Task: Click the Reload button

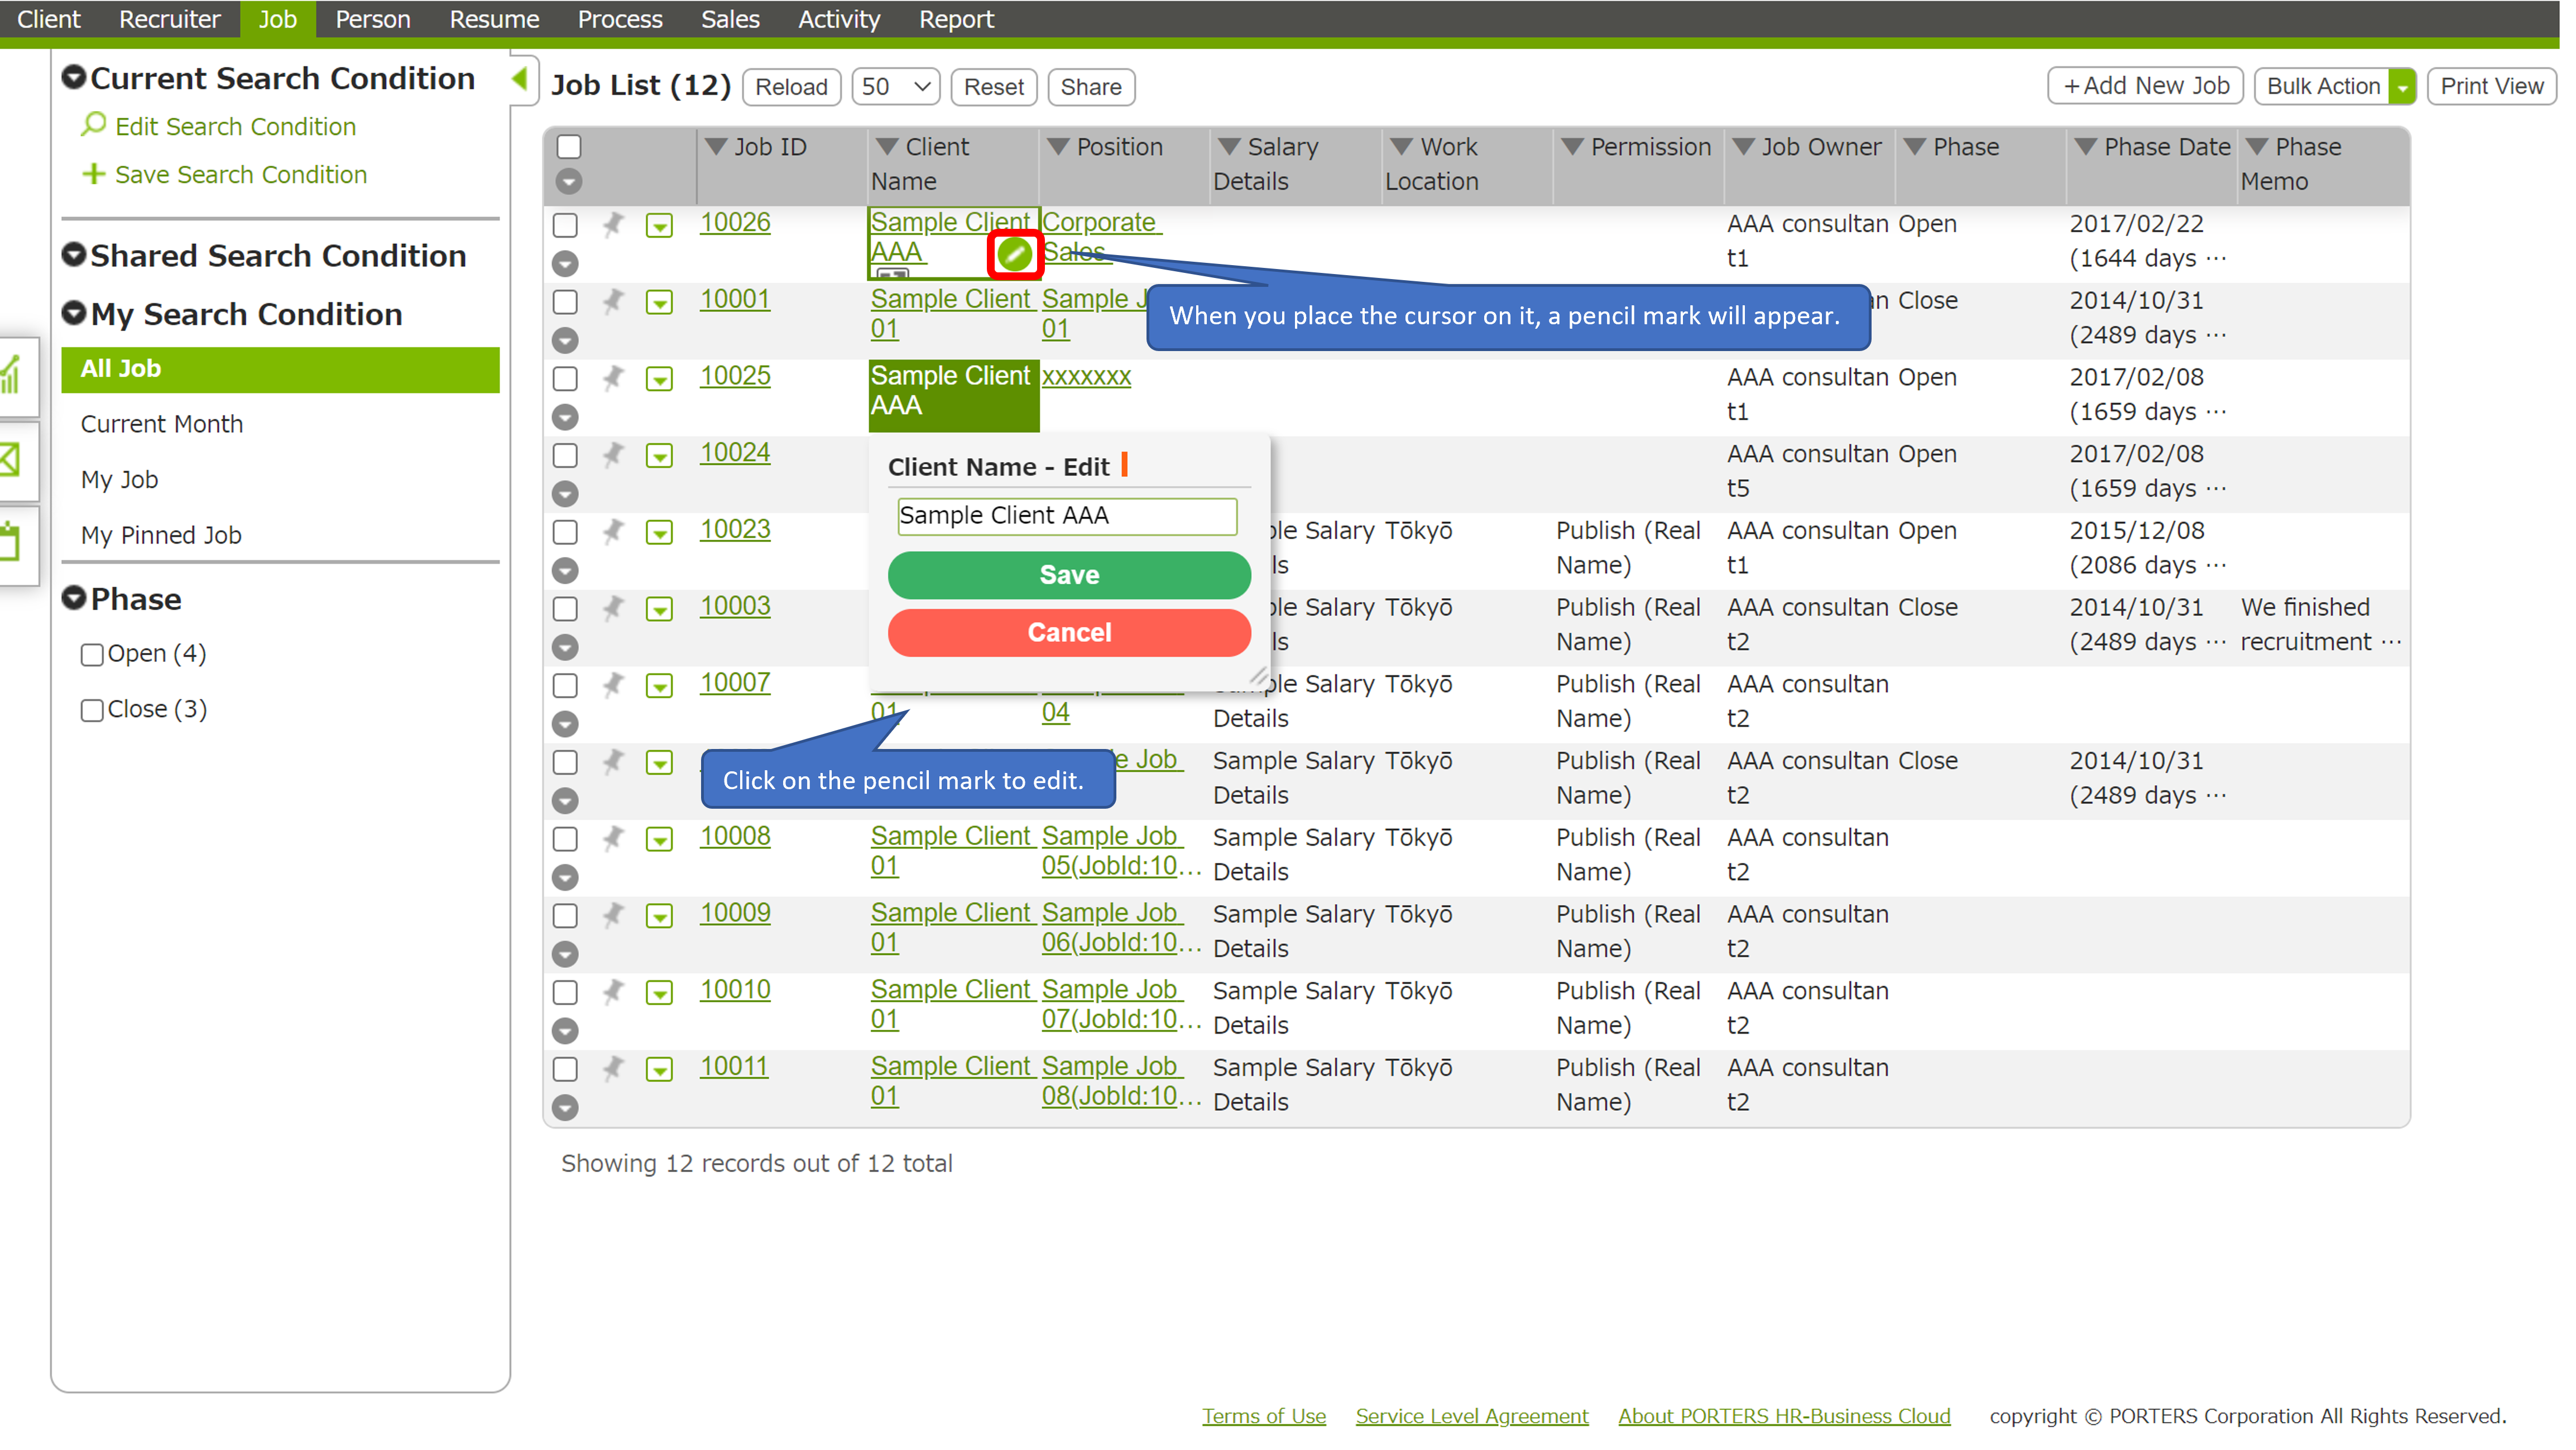Action: click(791, 87)
